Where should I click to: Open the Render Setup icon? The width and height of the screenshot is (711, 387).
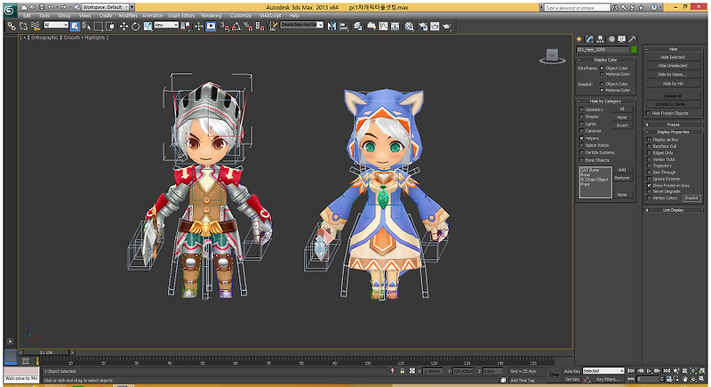[423, 27]
